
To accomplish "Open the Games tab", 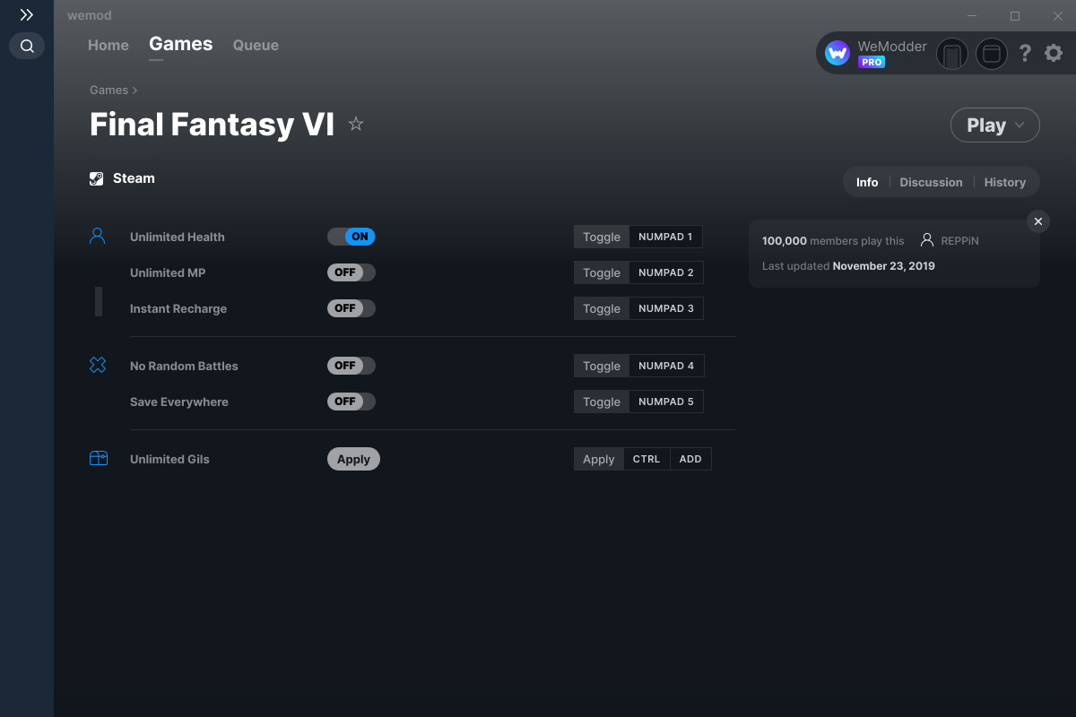I will click(x=181, y=44).
